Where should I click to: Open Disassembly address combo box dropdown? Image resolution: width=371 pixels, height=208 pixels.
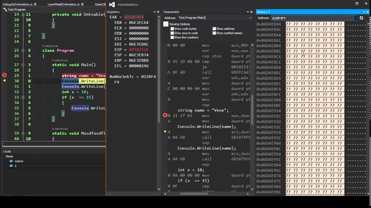[250, 18]
